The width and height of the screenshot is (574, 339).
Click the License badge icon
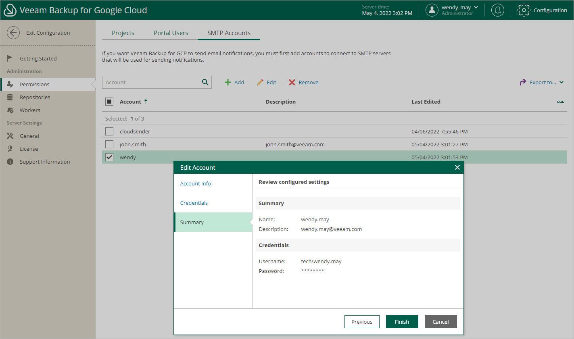(x=10, y=149)
